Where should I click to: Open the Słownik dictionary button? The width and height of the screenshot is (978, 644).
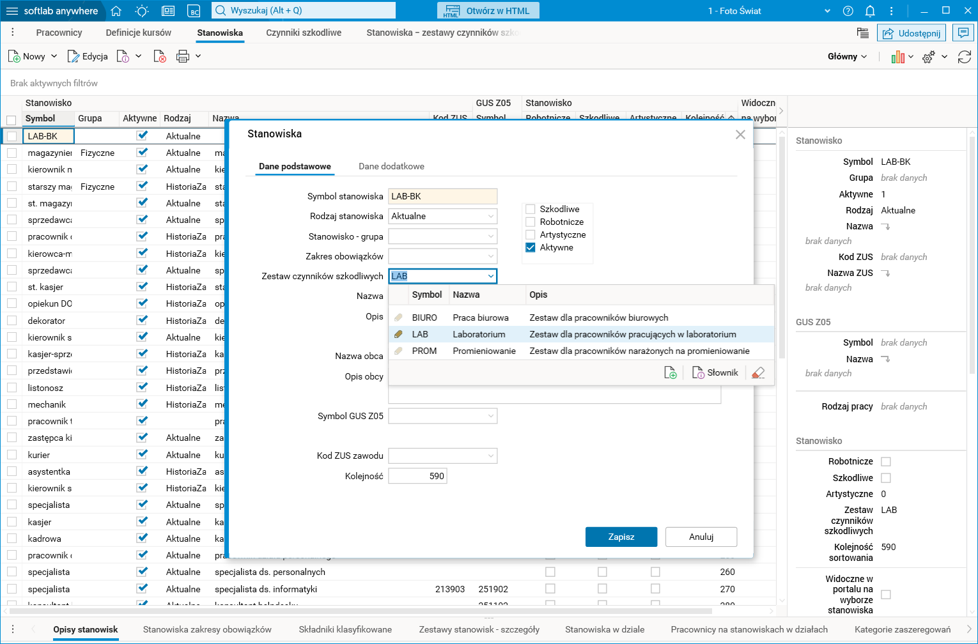pos(715,373)
